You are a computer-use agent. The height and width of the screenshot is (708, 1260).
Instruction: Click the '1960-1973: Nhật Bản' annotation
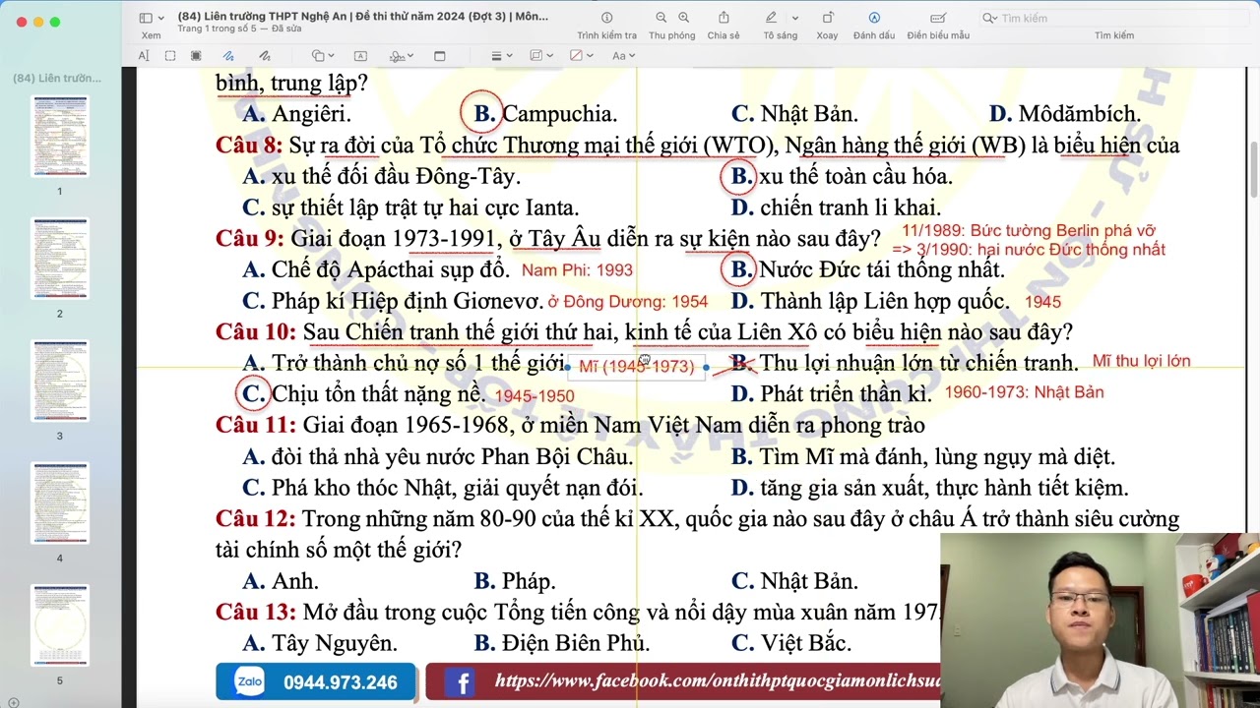[1024, 392]
